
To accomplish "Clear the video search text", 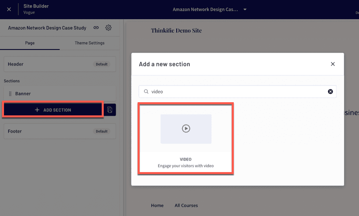I will (x=330, y=91).
